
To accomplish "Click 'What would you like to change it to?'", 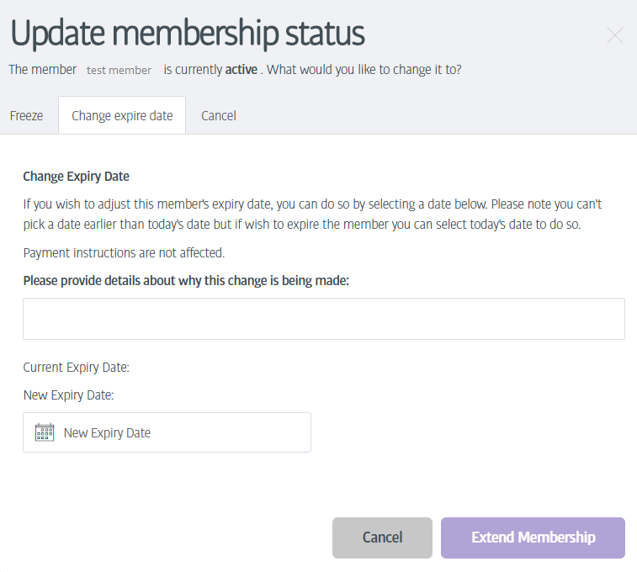I will (x=364, y=70).
